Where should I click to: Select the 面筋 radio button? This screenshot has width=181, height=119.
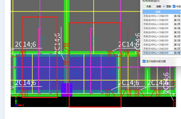click(164, 7)
